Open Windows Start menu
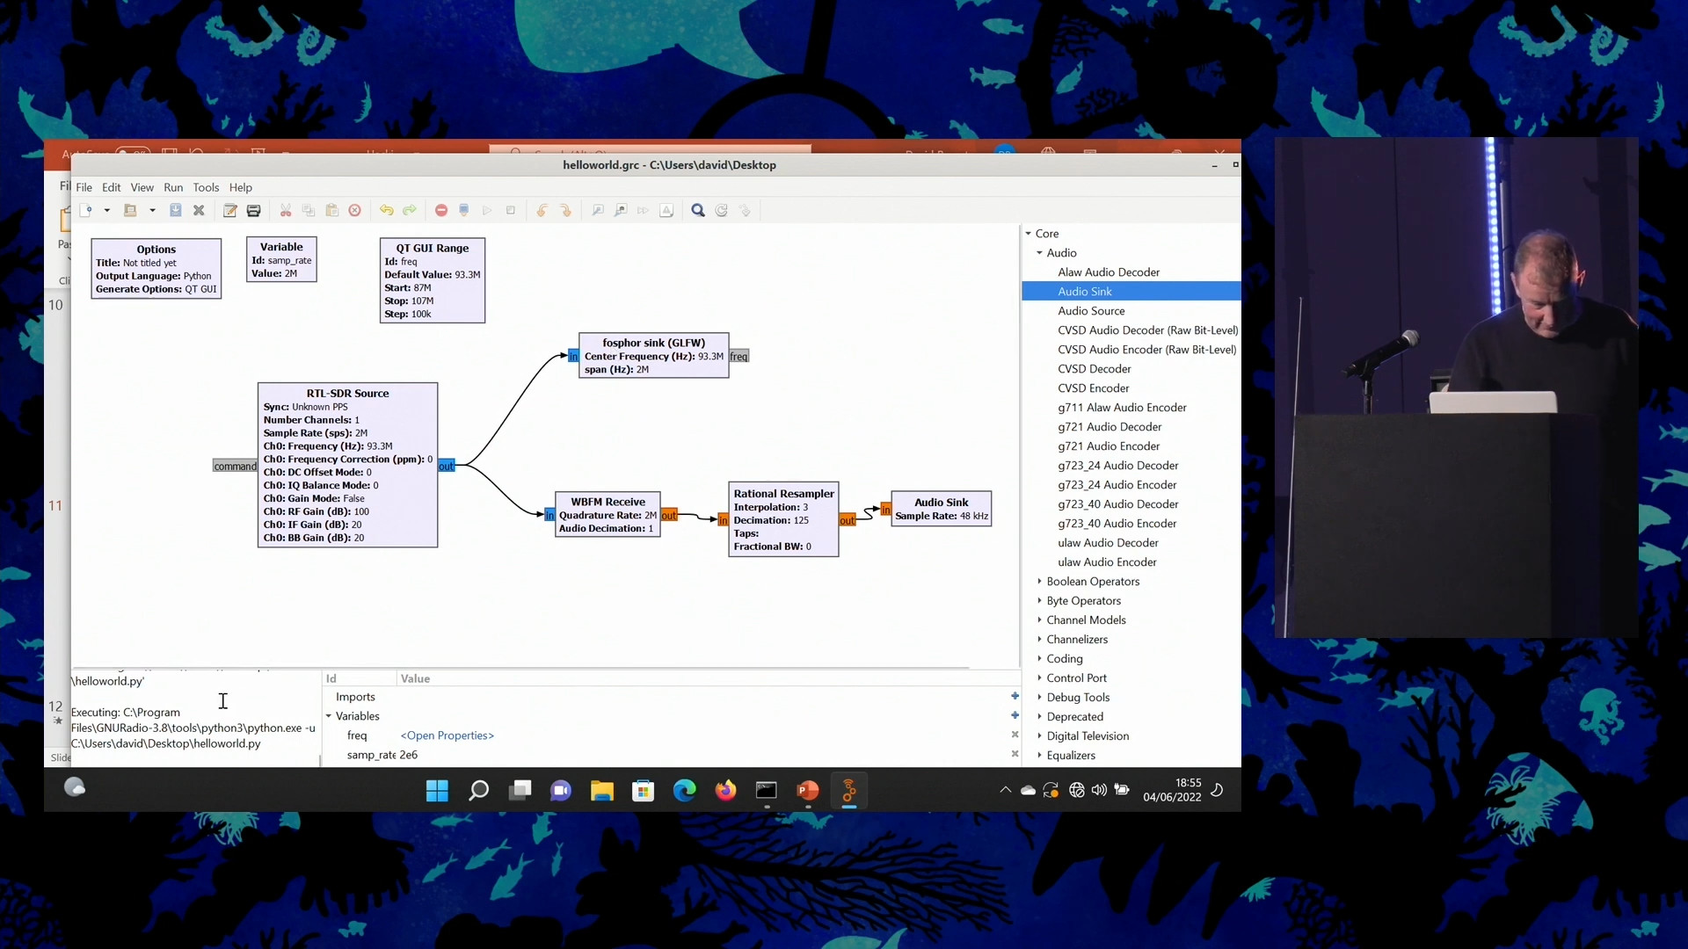 (x=437, y=791)
